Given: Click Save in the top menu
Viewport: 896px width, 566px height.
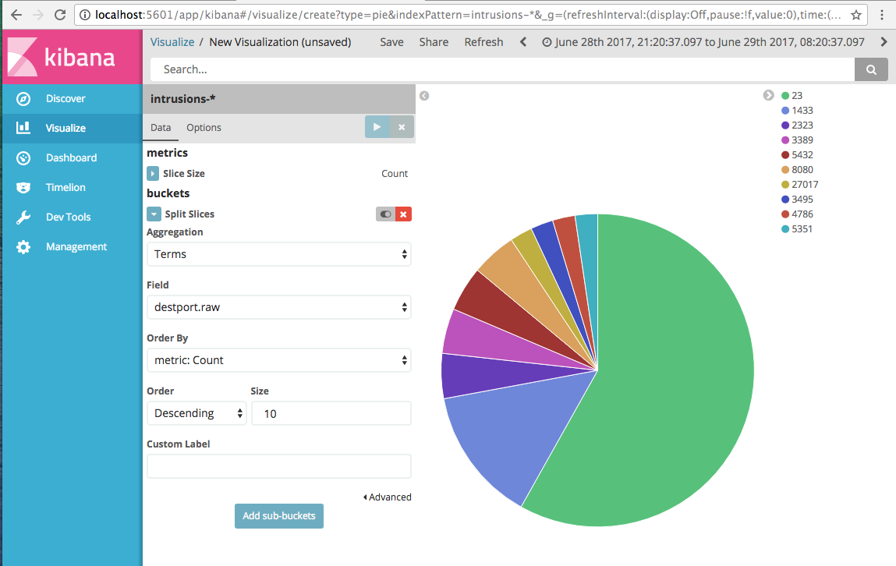Looking at the screenshot, I should pos(391,42).
